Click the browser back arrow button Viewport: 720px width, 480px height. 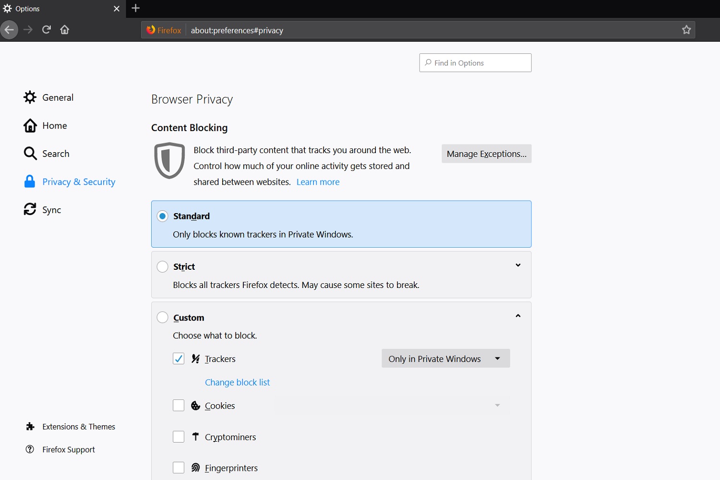tap(9, 30)
